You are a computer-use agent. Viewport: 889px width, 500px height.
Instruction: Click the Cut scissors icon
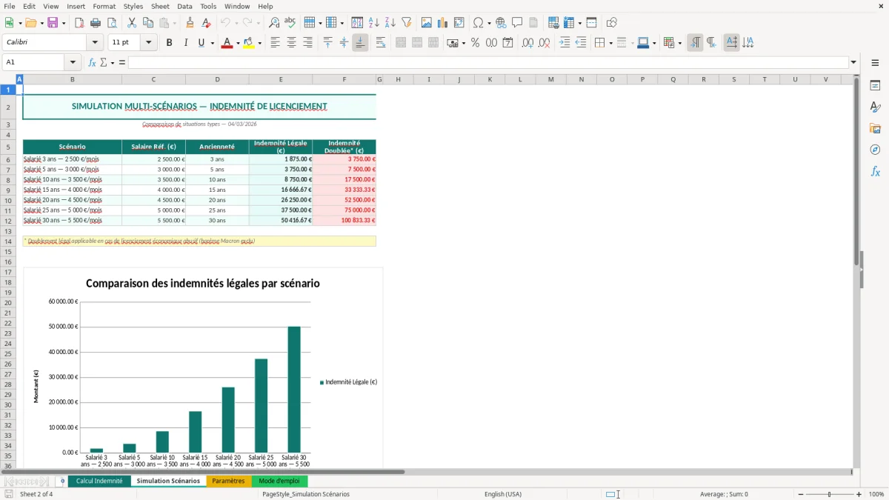[132, 23]
